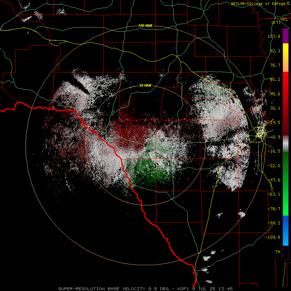
Task: Click the 76.7 velocity scale value
Action: point(275,65)
